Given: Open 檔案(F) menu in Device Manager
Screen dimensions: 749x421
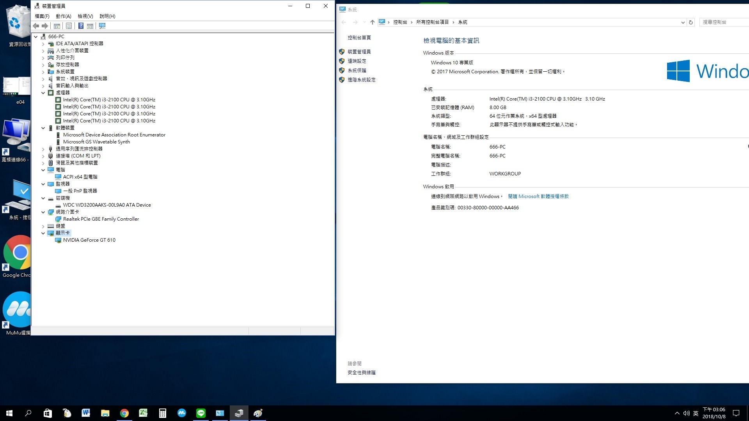Looking at the screenshot, I should pos(42,16).
